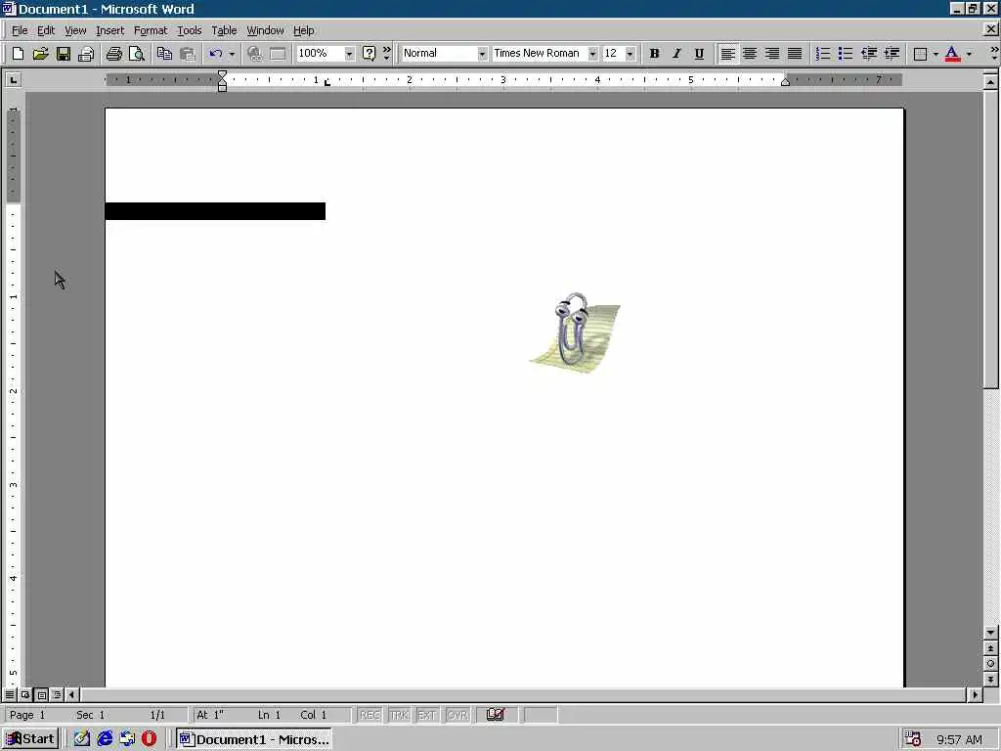
Task: Open the Undo history dropdown arrow
Action: (232, 54)
